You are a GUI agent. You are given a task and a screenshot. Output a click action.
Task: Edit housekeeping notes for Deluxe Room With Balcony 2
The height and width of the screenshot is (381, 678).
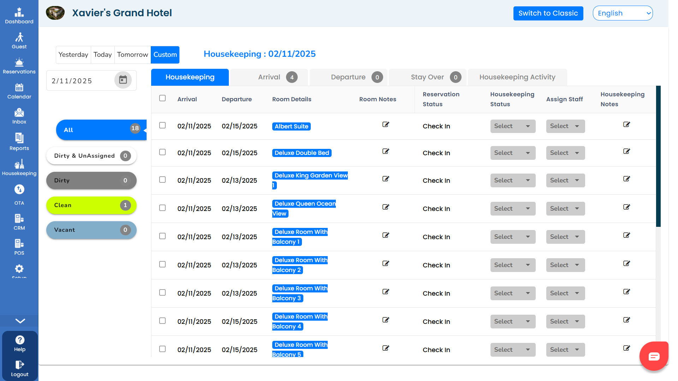[626, 264]
